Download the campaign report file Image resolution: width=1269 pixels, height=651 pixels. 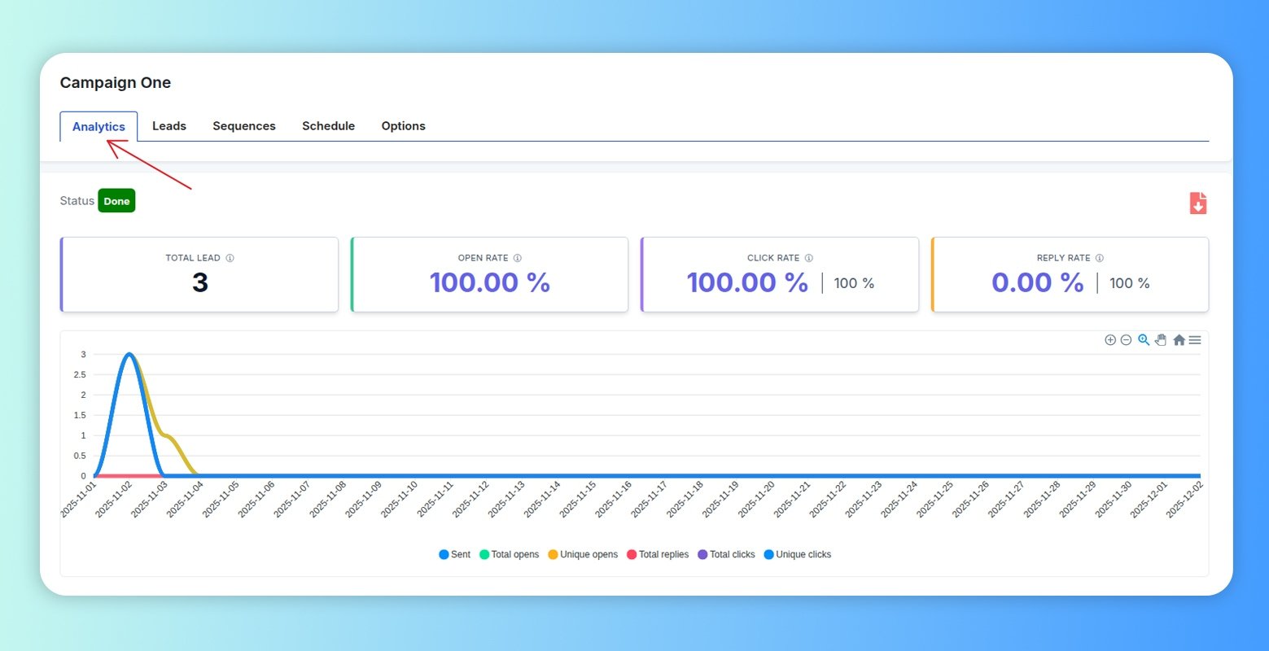coord(1197,203)
